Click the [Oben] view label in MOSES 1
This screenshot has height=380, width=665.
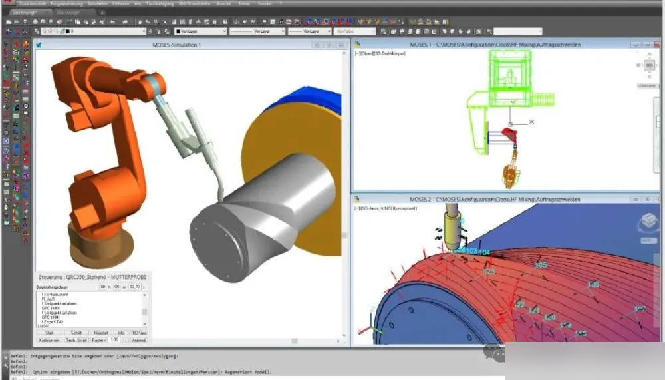pyautogui.click(x=366, y=53)
